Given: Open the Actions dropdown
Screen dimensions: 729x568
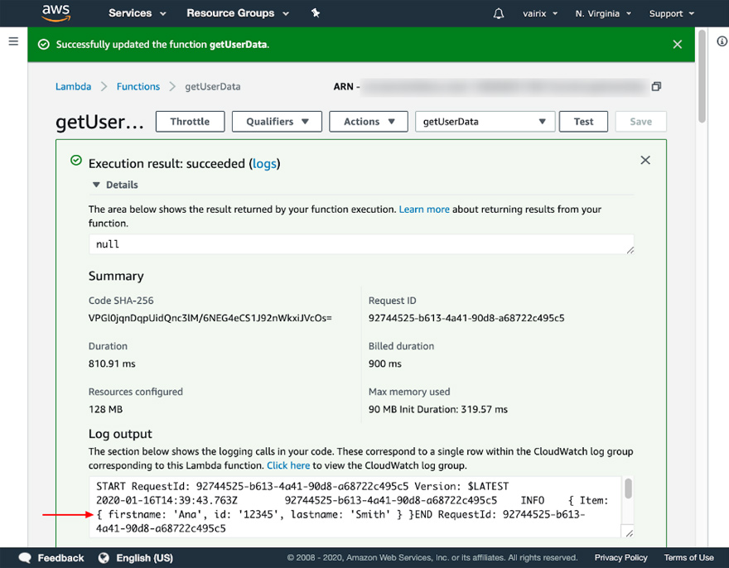Looking at the screenshot, I should pos(368,121).
